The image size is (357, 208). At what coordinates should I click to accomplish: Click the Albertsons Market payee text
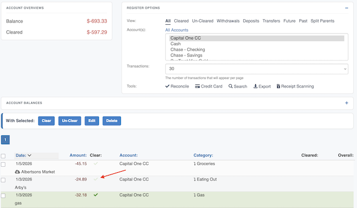coord(38,172)
